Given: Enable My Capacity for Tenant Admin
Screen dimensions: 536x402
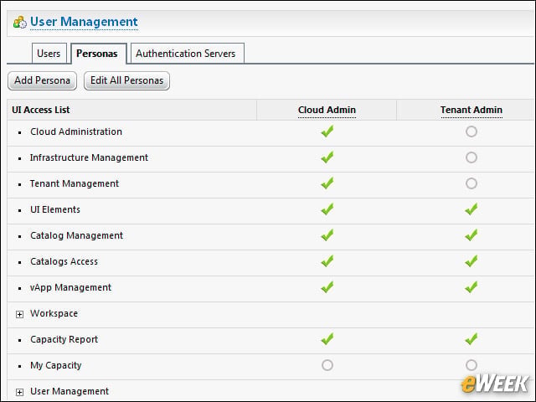Looking at the screenshot, I should point(471,365).
